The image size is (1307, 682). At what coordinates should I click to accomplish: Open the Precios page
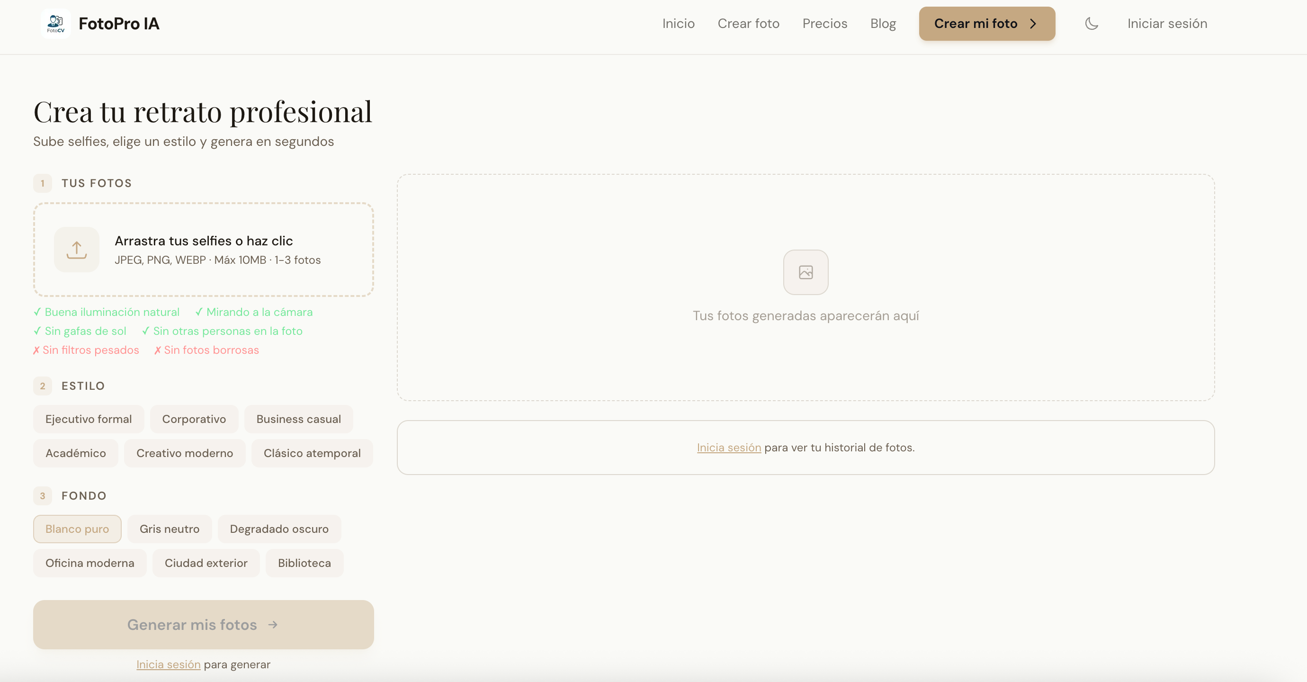(x=824, y=23)
